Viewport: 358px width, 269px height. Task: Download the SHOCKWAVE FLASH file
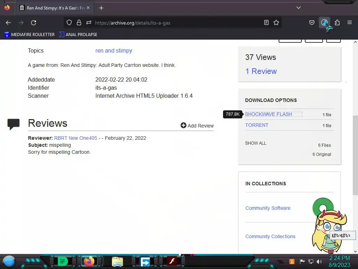point(268,114)
